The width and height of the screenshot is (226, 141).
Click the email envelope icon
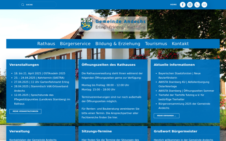pos(204,5)
